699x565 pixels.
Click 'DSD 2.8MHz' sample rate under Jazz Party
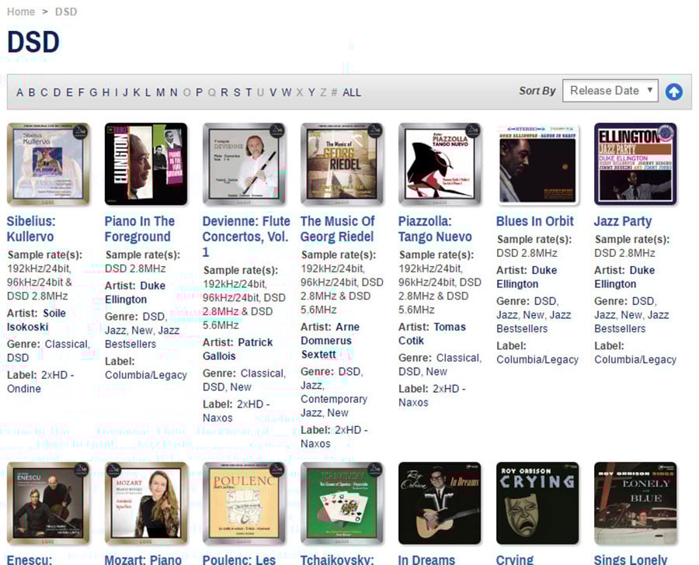click(624, 253)
